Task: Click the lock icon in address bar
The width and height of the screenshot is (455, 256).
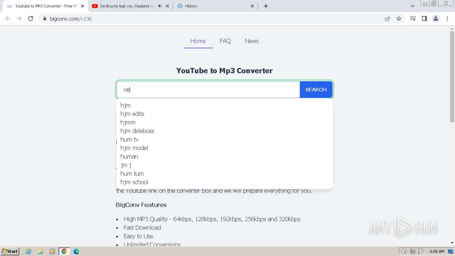Action: [x=44, y=18]
